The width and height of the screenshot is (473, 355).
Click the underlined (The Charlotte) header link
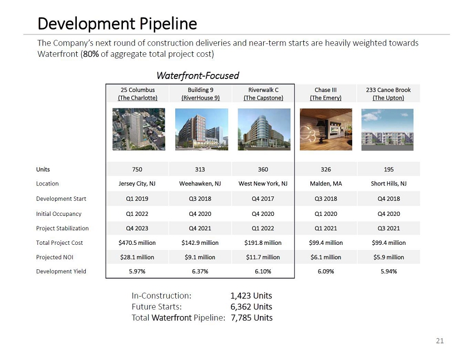tap(137, 98)
